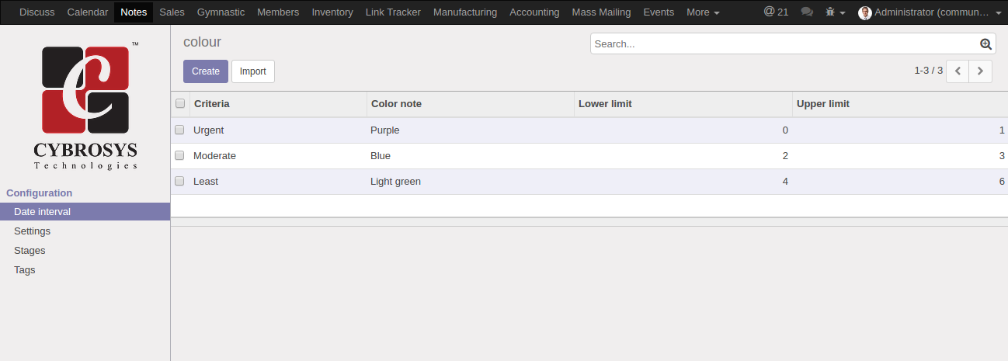Check the Least row checkbox
This screenshot has height=361, width=1008.
[179, 181]
